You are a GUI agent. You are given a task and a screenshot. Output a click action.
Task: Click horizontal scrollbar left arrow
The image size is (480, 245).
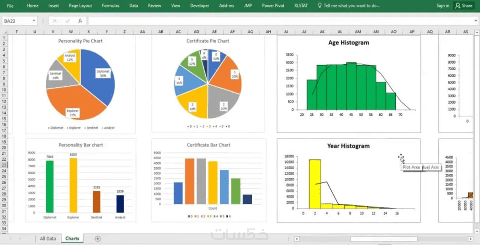click(296, 239)
